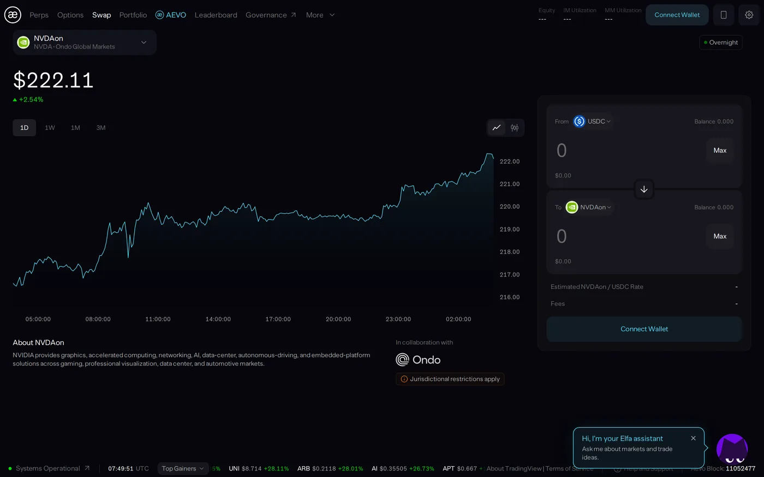This screenshot has width=764, height=477.
Task: Click Connect Wallet in the swap panel
Action: (644, 329)
